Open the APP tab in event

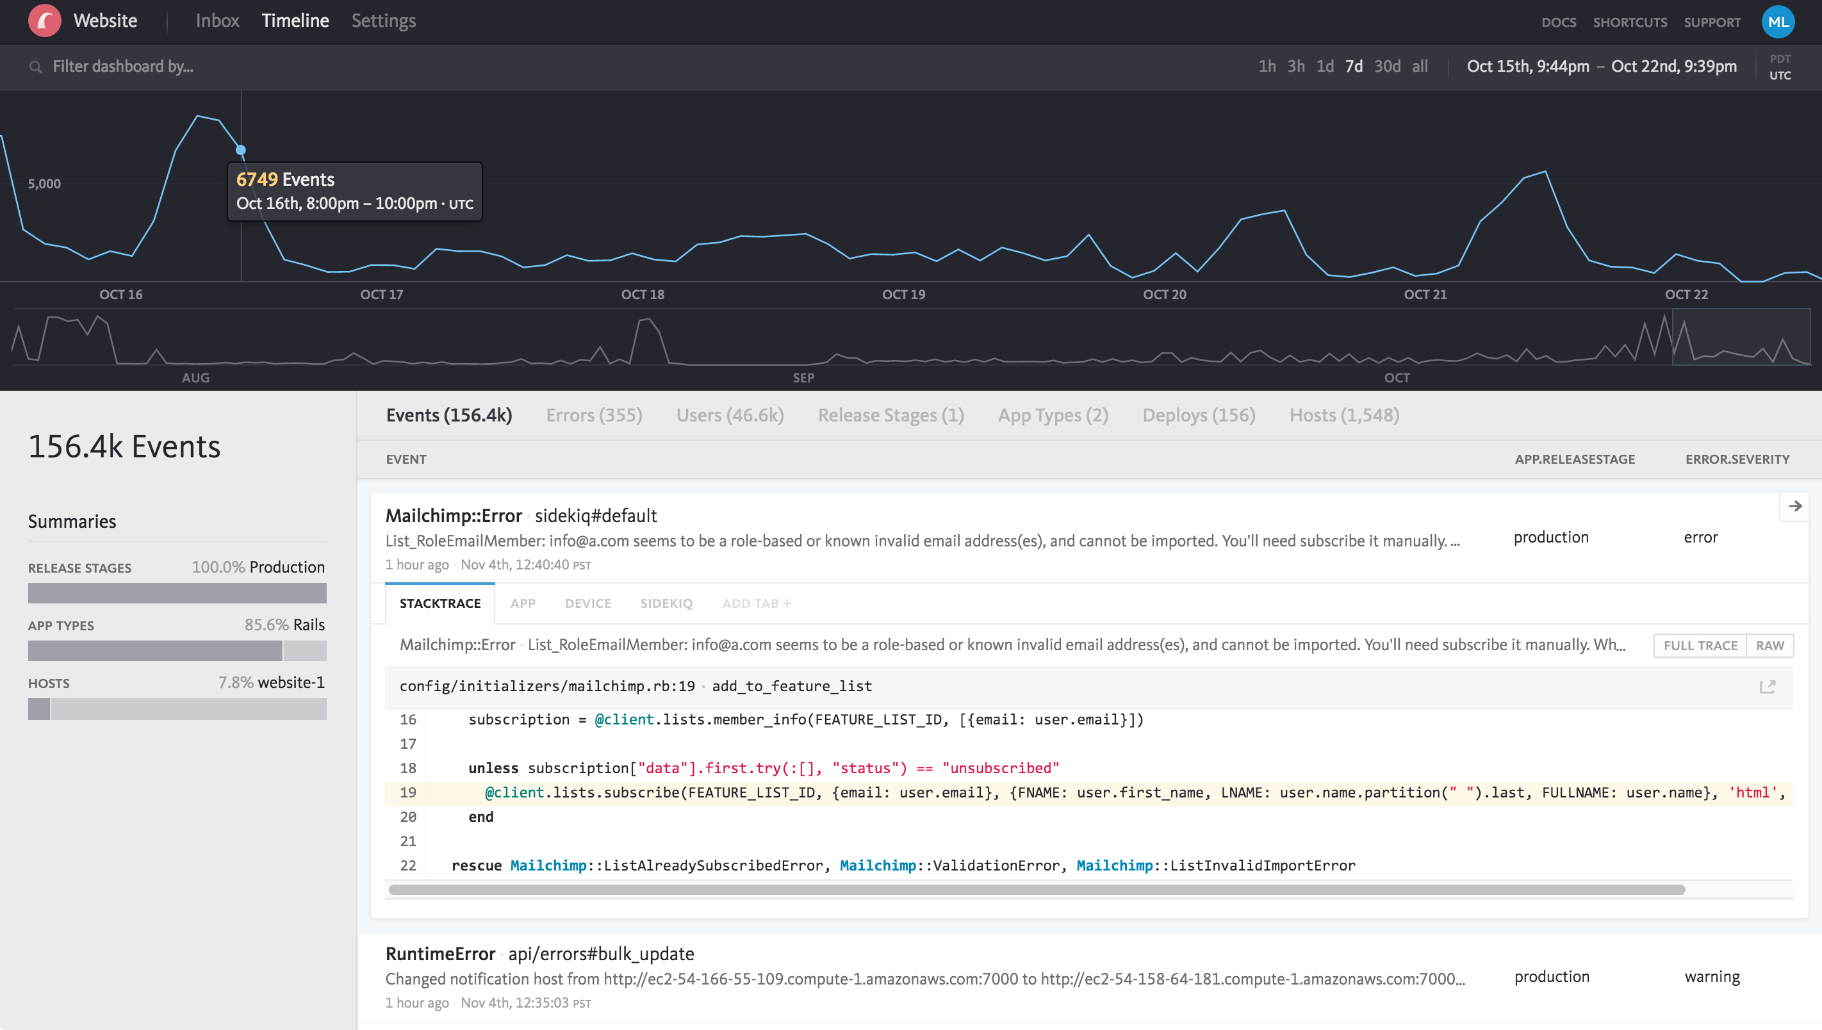pos(523,603)
